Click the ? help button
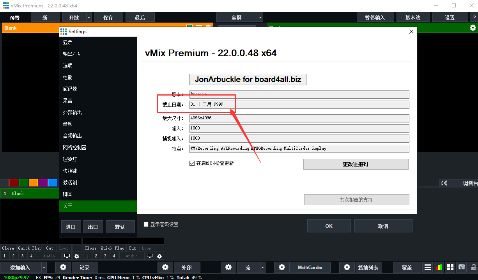 click(x=474, y=18)
